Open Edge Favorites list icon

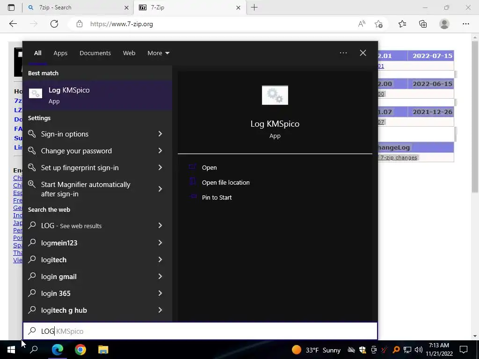[402, 24]
